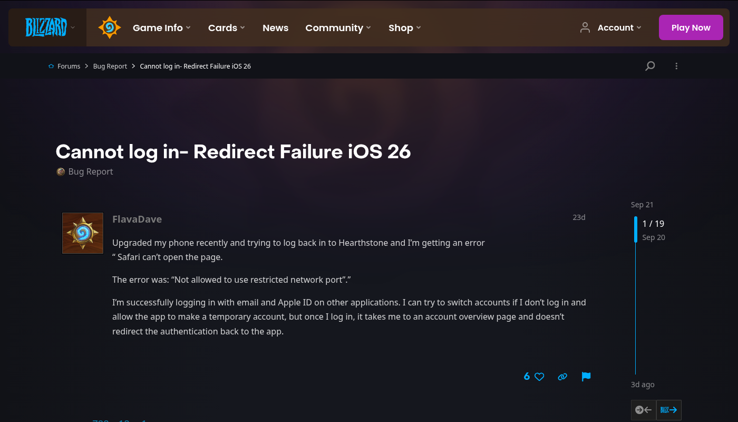
Task: Jump to next Blizzard post arrow button
Action: pos(668,410)
